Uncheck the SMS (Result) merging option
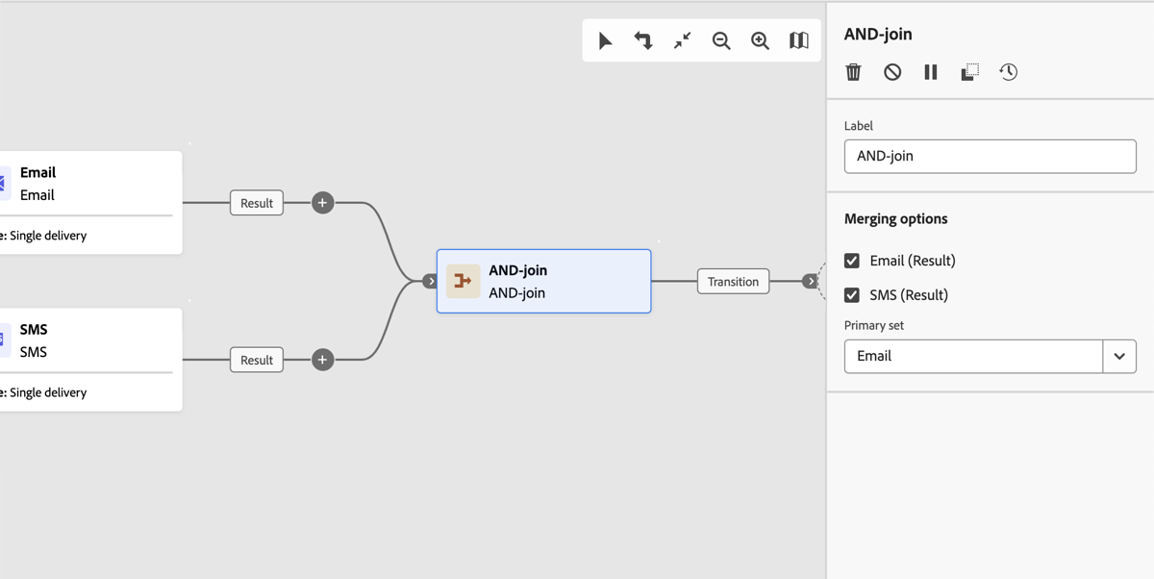Viewport: 1154px width, 579px height. click(851, 294)
